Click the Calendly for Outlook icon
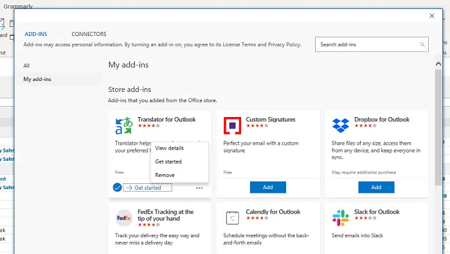 232,218
